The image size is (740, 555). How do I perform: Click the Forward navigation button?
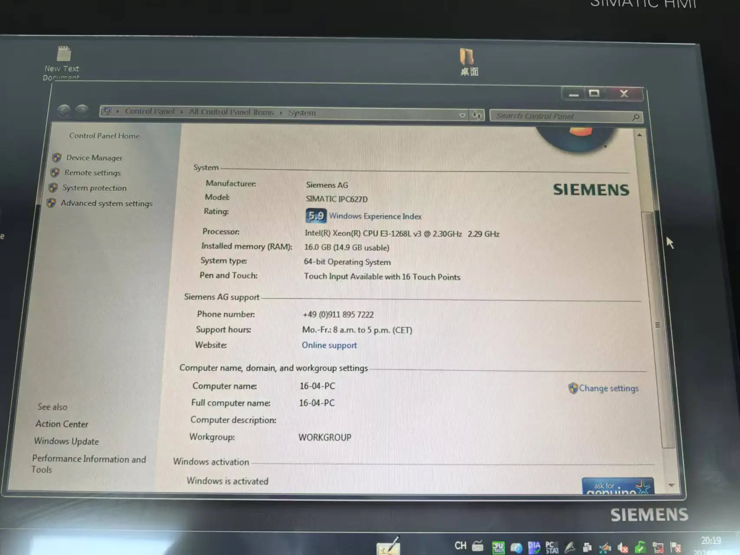click(82, 111)
